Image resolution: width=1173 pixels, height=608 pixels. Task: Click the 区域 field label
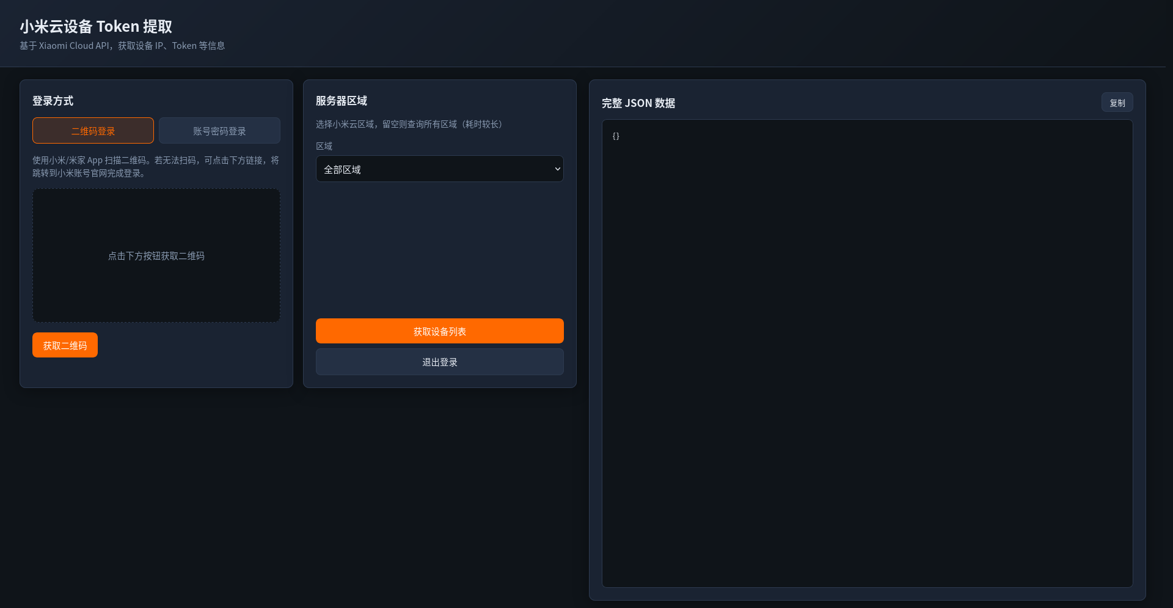324,146
